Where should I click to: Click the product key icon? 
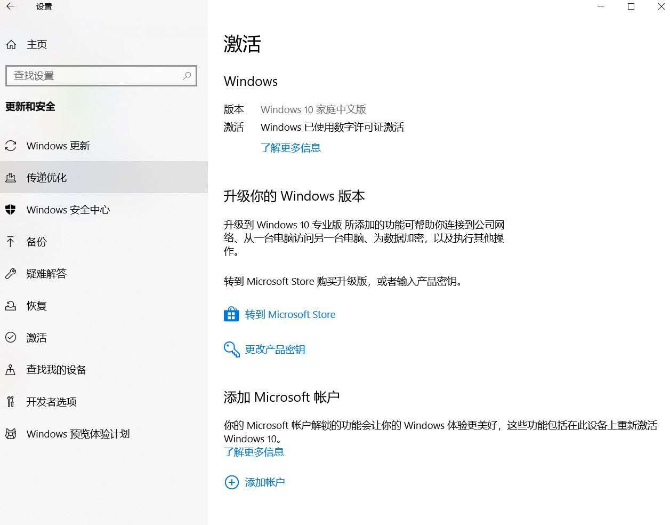point(231,349)
